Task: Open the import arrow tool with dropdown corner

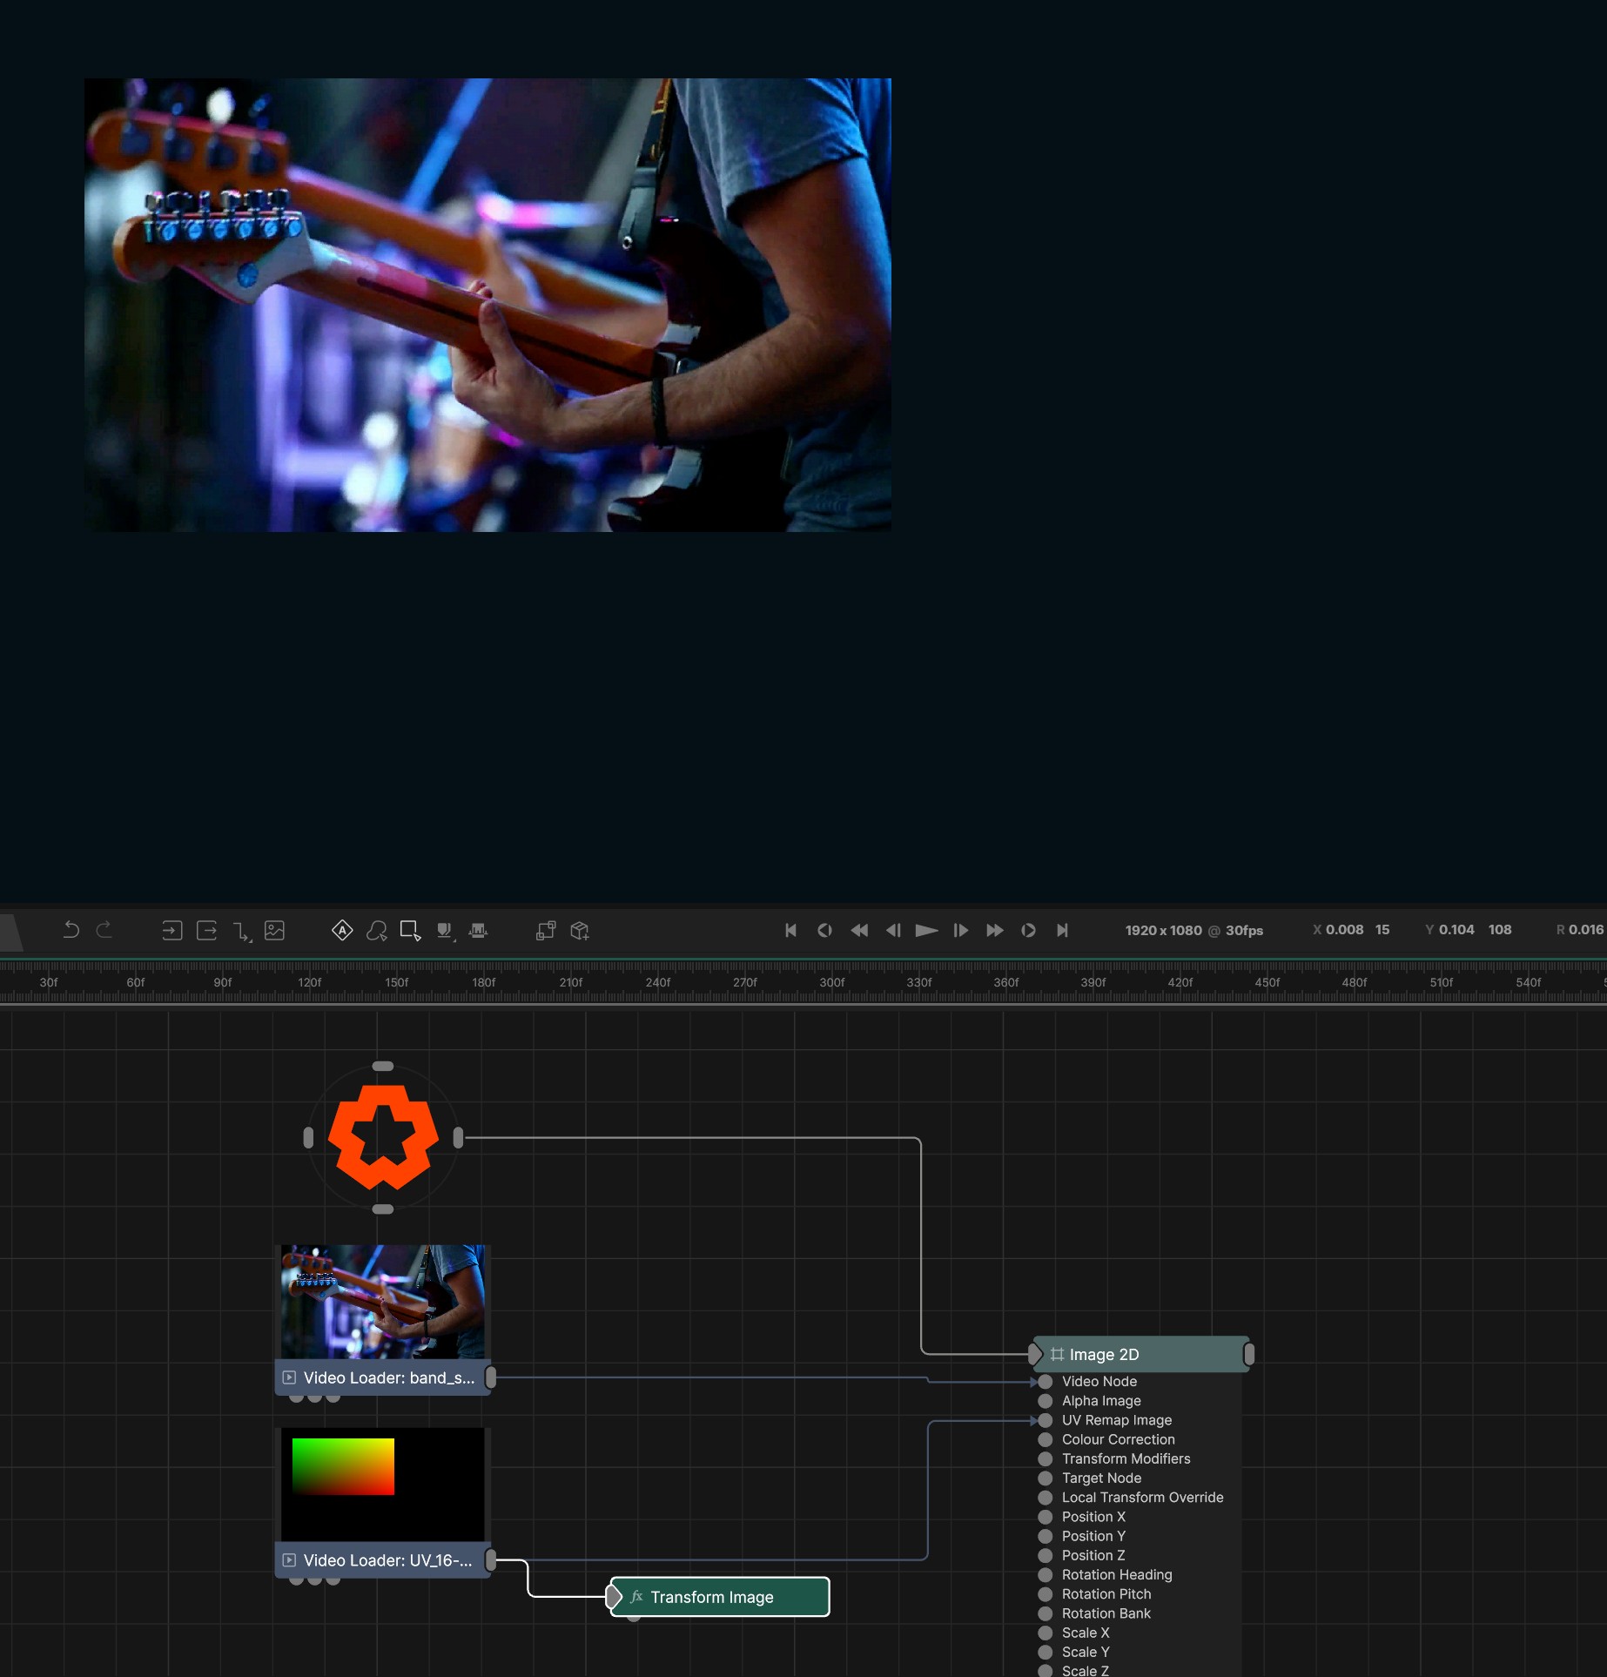Action: click(241, 931)
